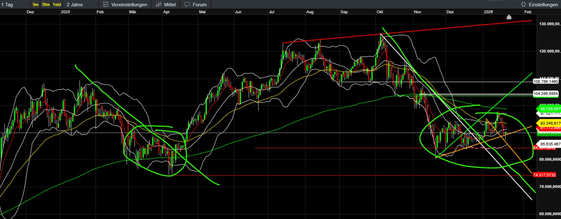Click the Voreinstellungen sliders icon
Image resolution: width=561 pixels, height=219 pixels.
coord(106,4)
